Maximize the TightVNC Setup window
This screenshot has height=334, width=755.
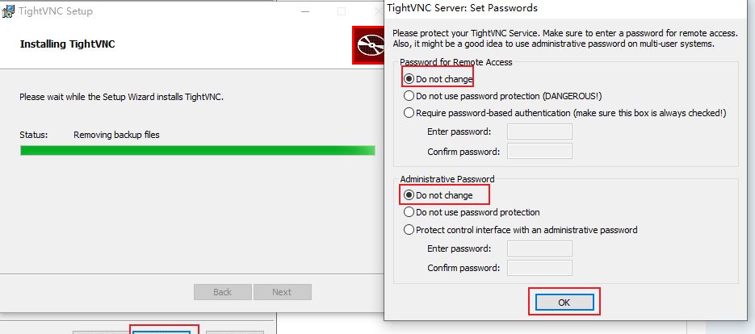click(x=342, y=11)
